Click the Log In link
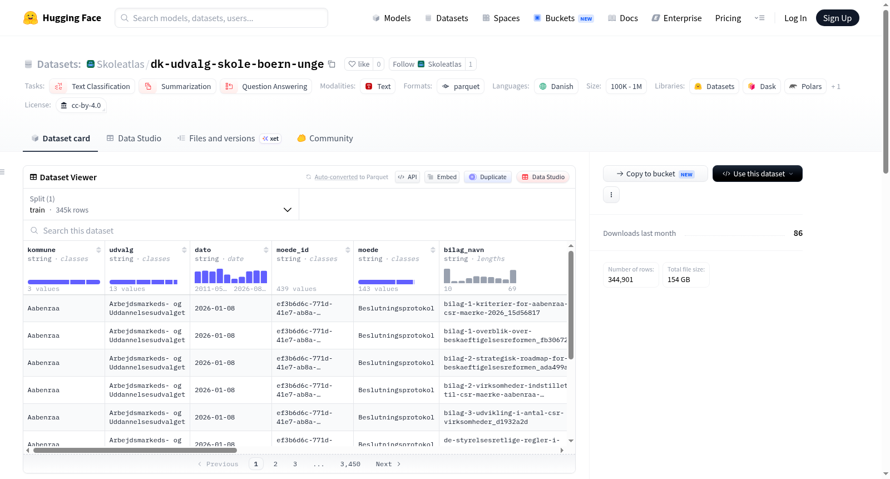Screen dimensions: 890x479 point(795,18)
